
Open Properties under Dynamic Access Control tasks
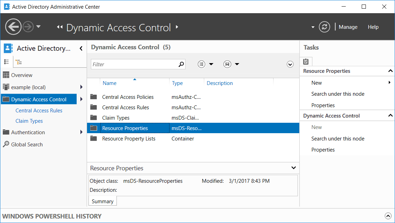pyautogui.click(x=323, y=150)
